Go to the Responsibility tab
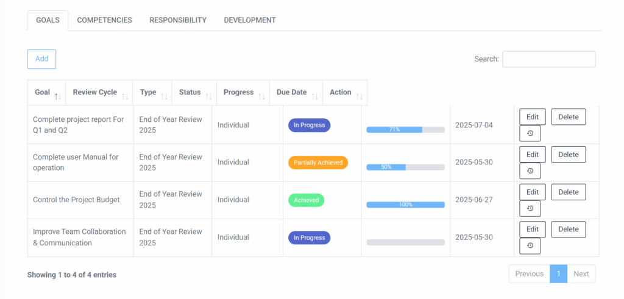The height and width of the screenshot is (299, 624). [x=178, y=20]
